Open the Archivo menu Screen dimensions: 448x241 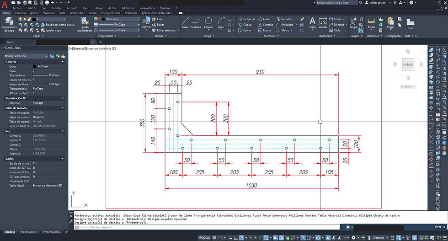(x=17, y=8)
